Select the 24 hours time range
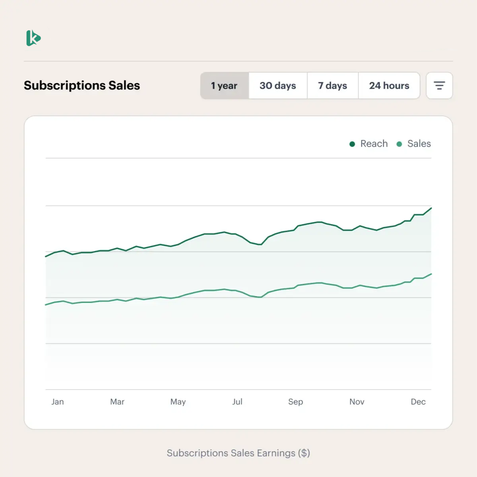Image resolution: width=477 pixels, height=477 pixels. [389, 85]
